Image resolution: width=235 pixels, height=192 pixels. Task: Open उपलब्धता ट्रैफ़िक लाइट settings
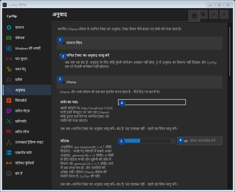tap(27, 142)
